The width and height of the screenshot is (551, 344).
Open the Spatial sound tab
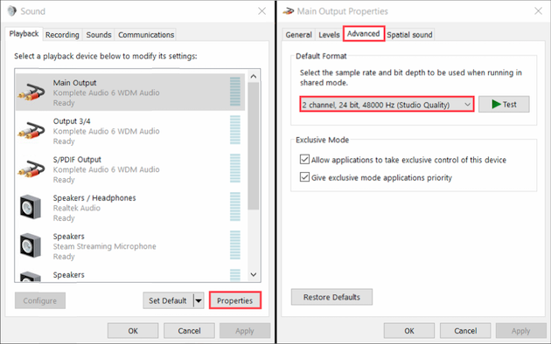coord(409,35)
